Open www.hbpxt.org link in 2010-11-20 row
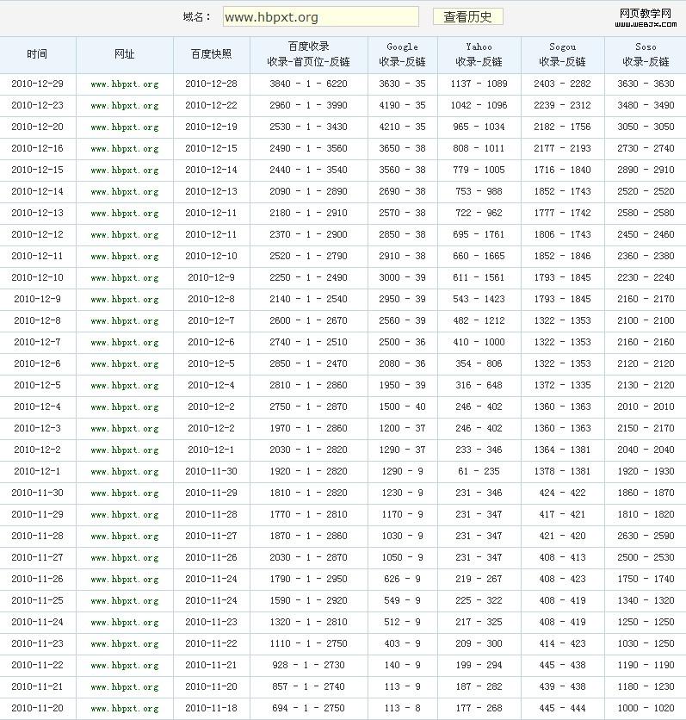 [125, 709]
